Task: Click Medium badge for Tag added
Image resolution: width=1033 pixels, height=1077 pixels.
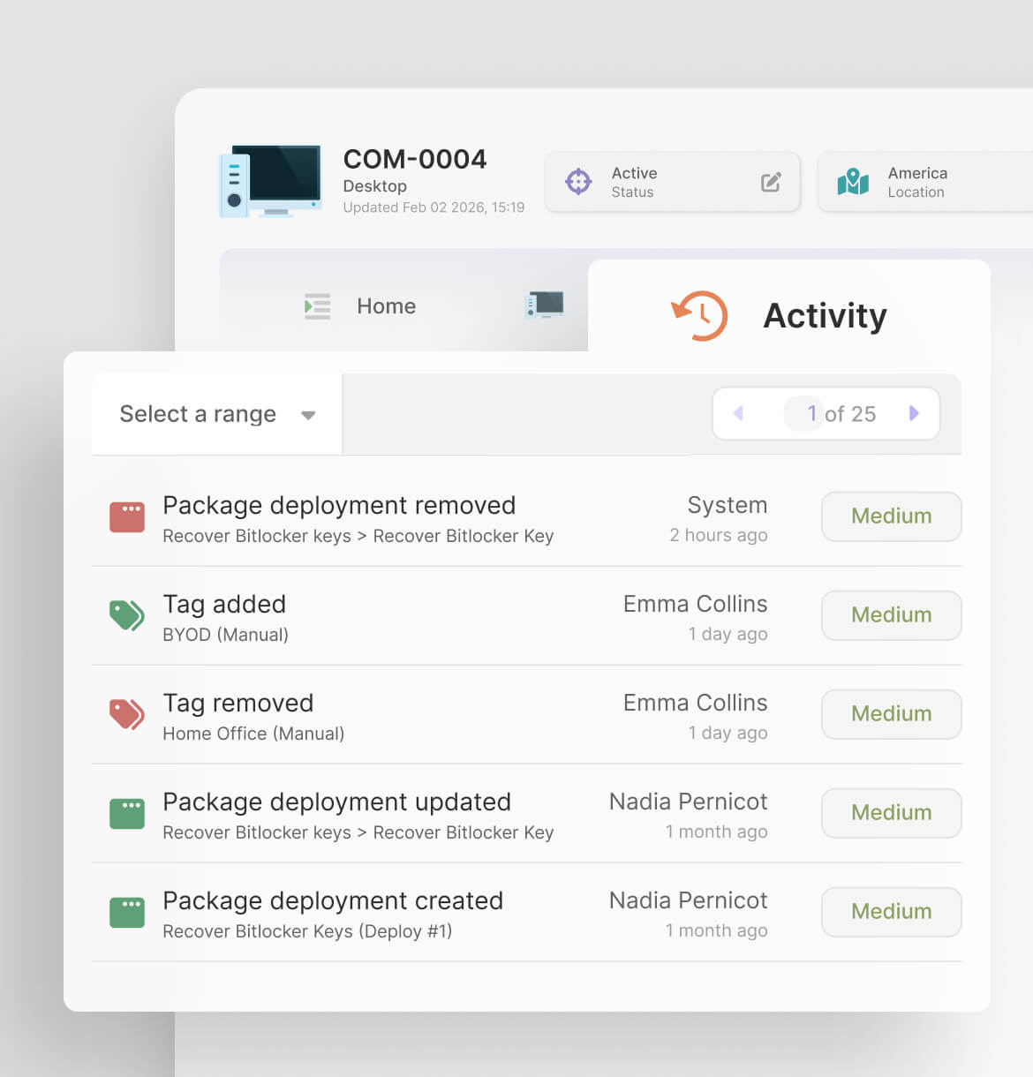Action: pos(892,615)
